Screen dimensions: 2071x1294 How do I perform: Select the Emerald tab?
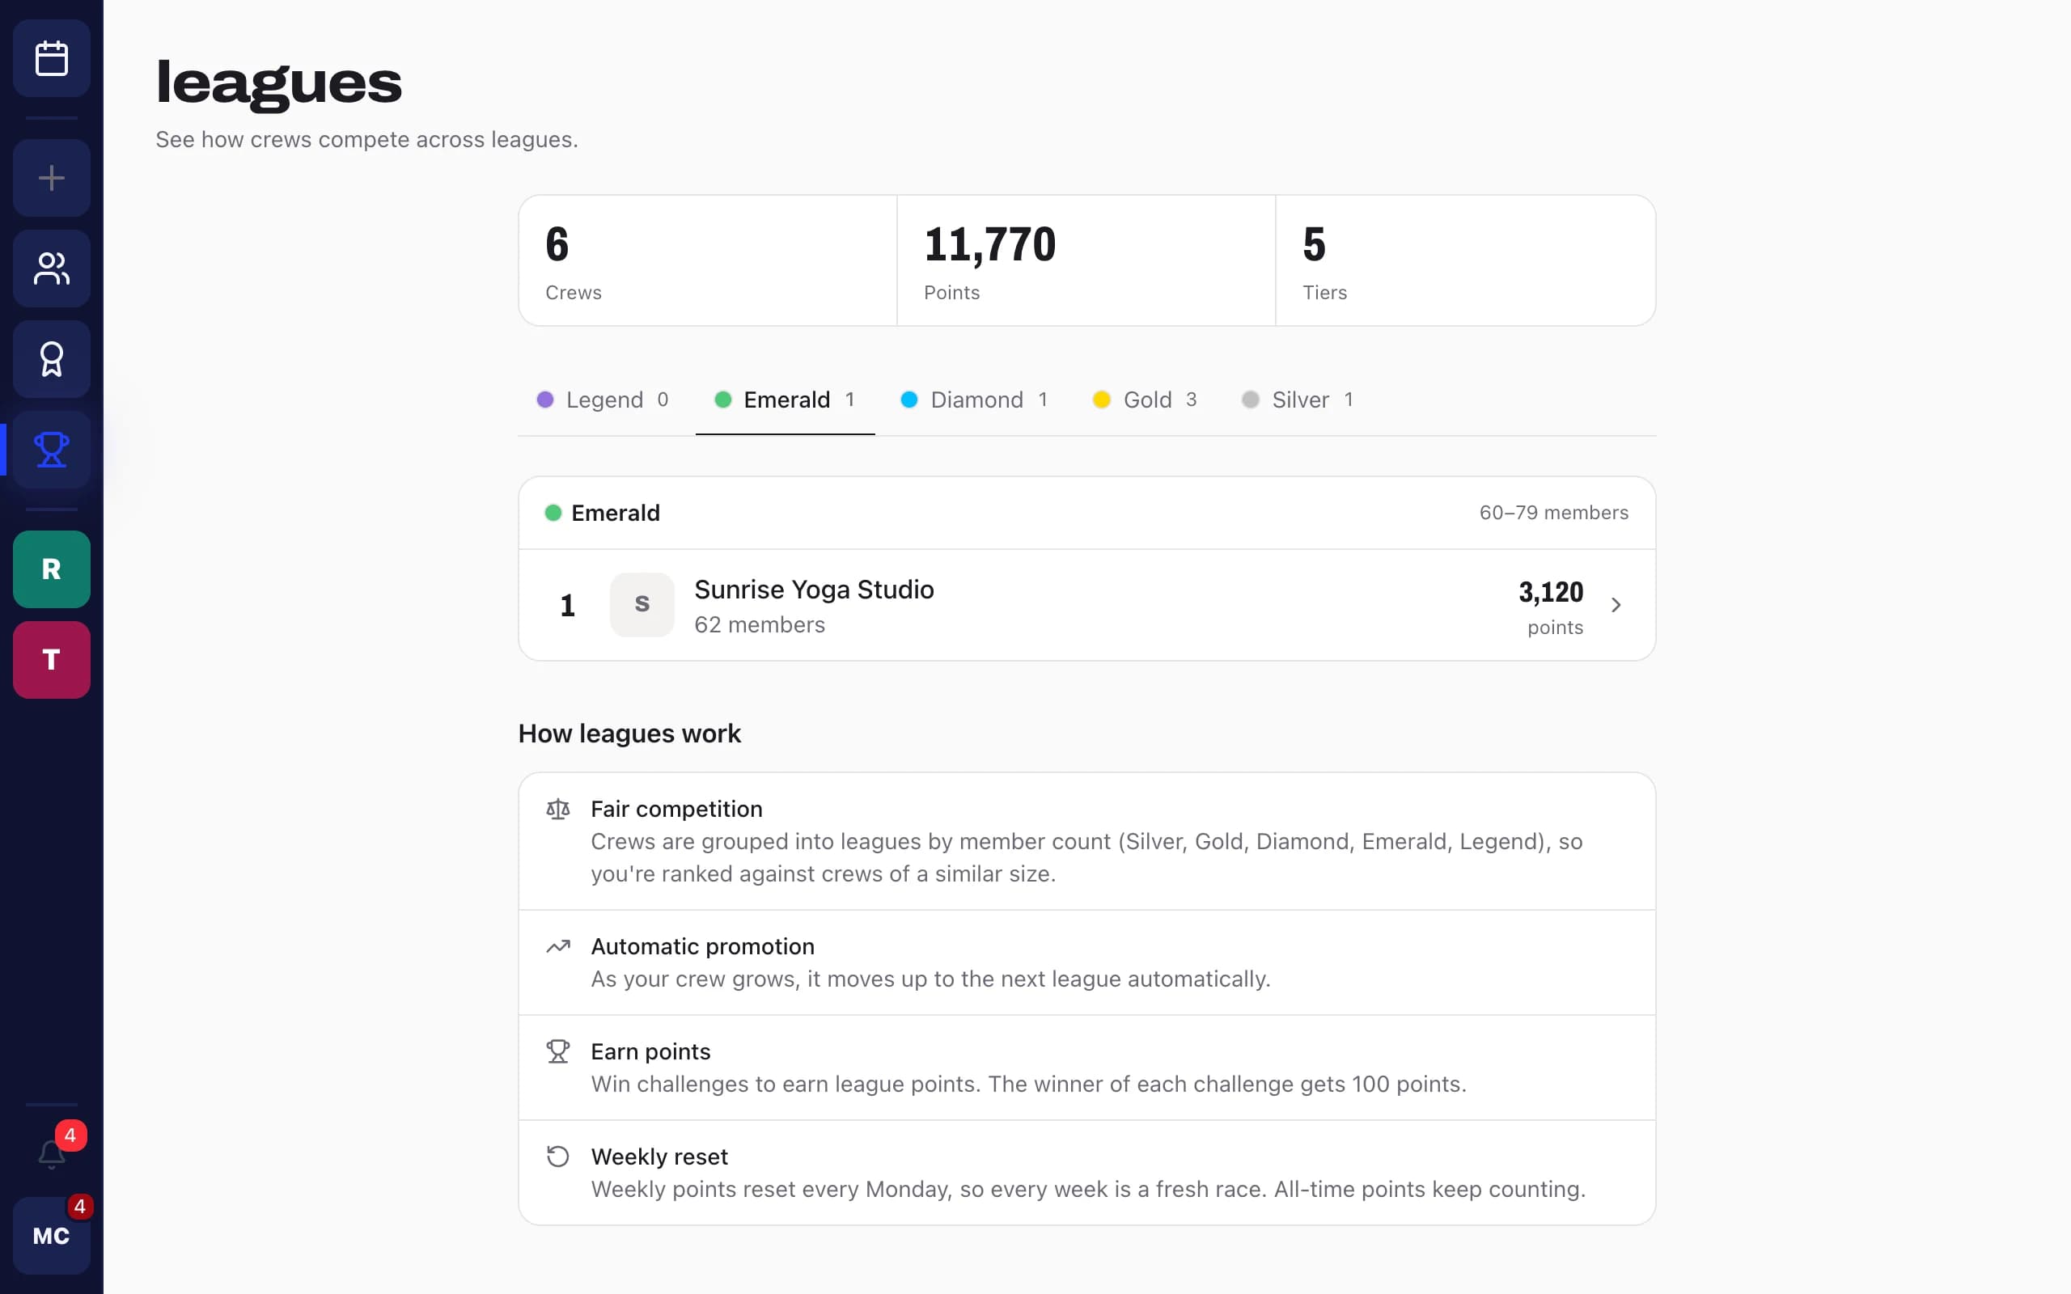click(x=785, y=400)
